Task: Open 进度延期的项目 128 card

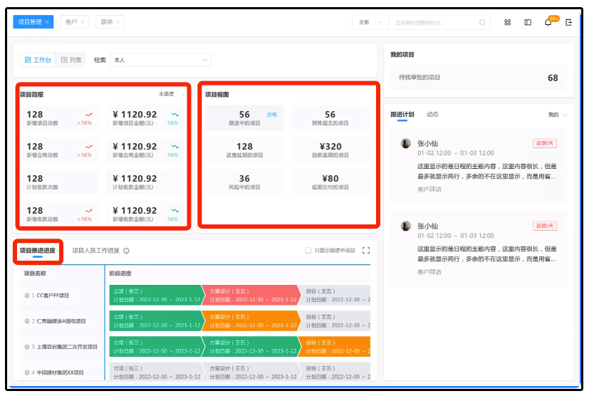Action: point(244,150)
